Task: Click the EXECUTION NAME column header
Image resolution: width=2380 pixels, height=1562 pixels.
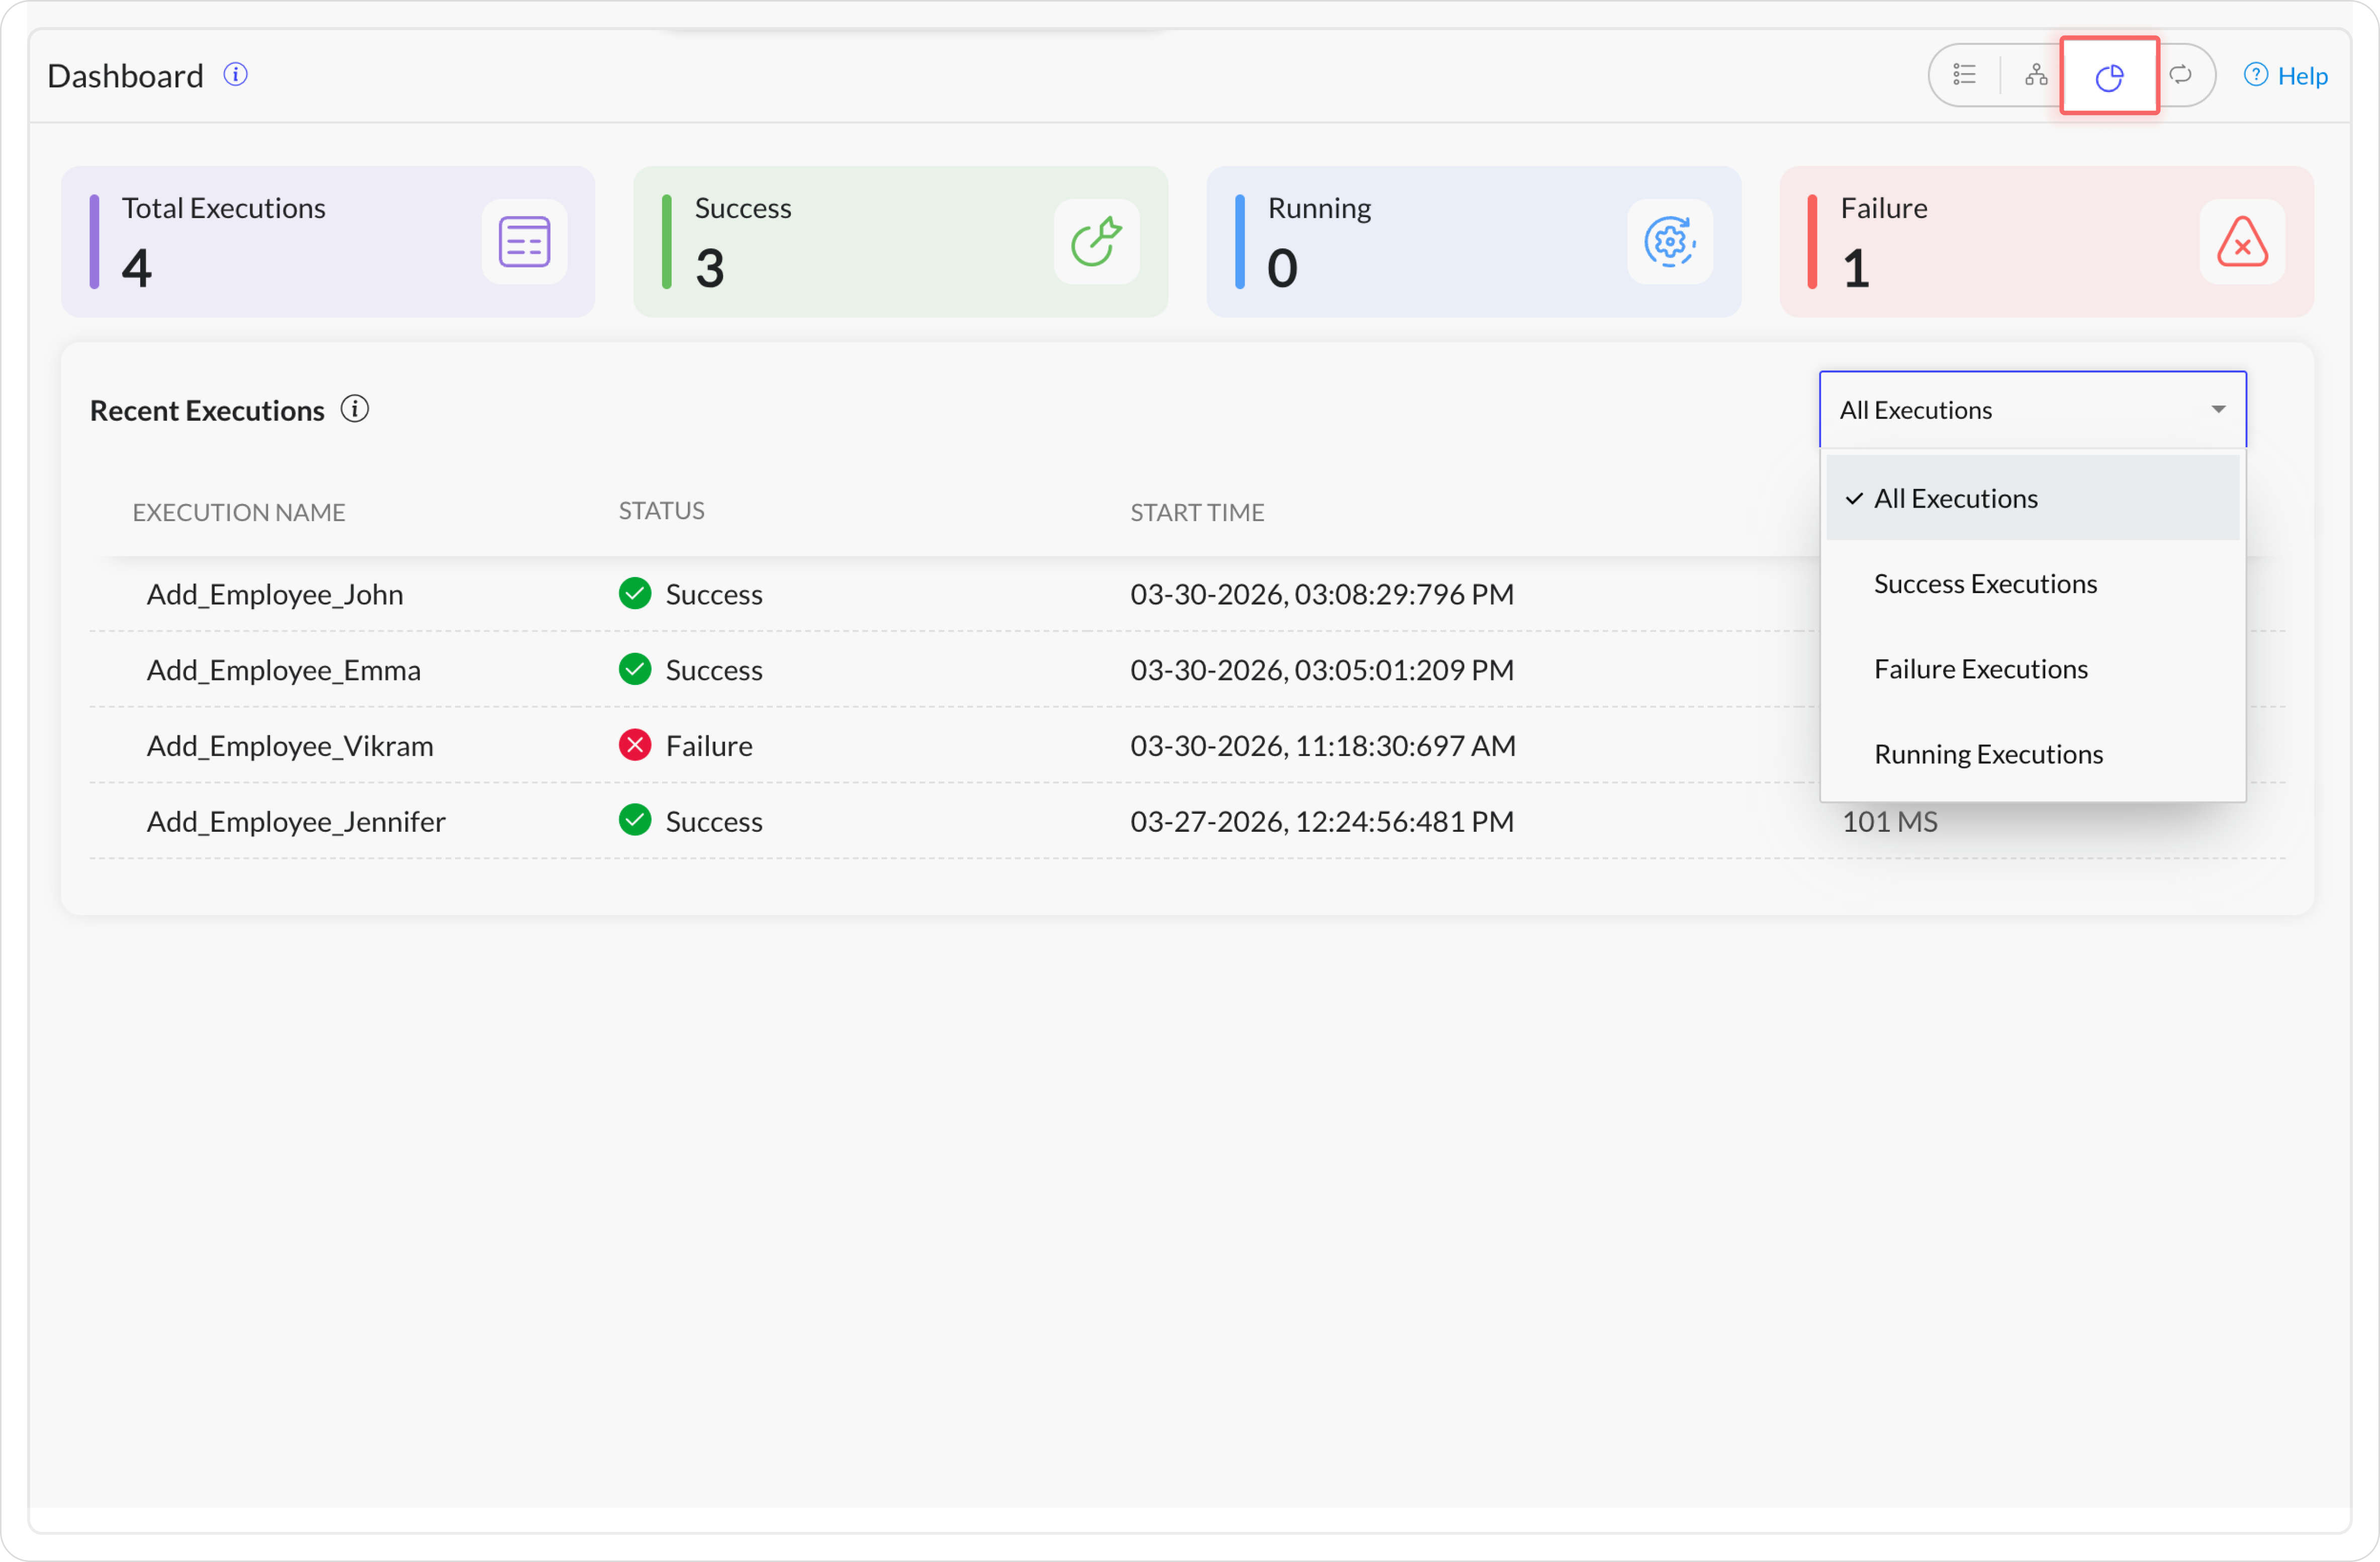Action: (239, 513)
